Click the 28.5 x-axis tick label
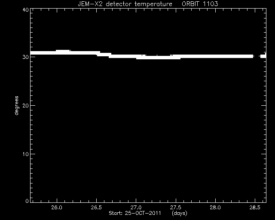This screenshot has height=220, width=275. pyautogui.click(x=255, y=208)
